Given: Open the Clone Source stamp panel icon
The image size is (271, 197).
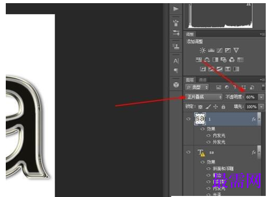Looking at the screenshot, I should [x=176, y=47].
